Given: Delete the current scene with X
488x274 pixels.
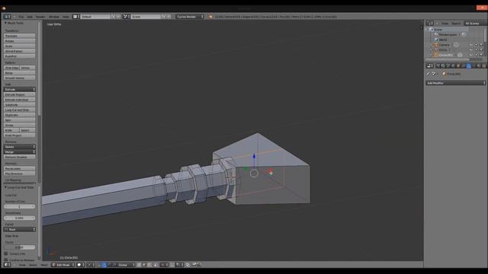Looking at the screenshot, I should pos(169,17).
